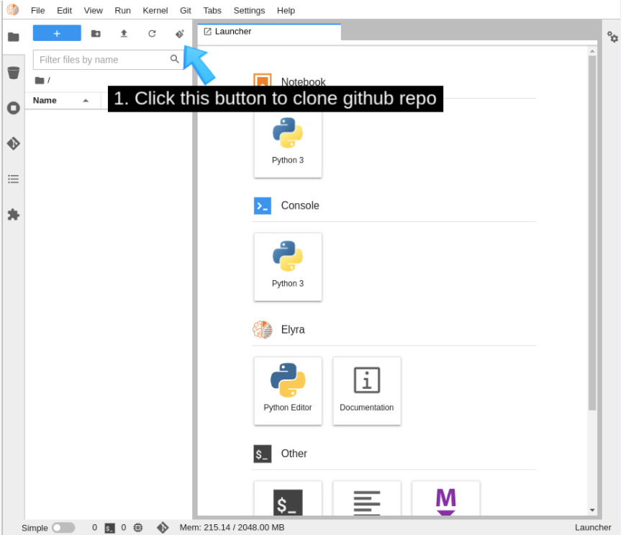Open the extension manager puzzle icon
623x535 pixels.
coord(13,215)
